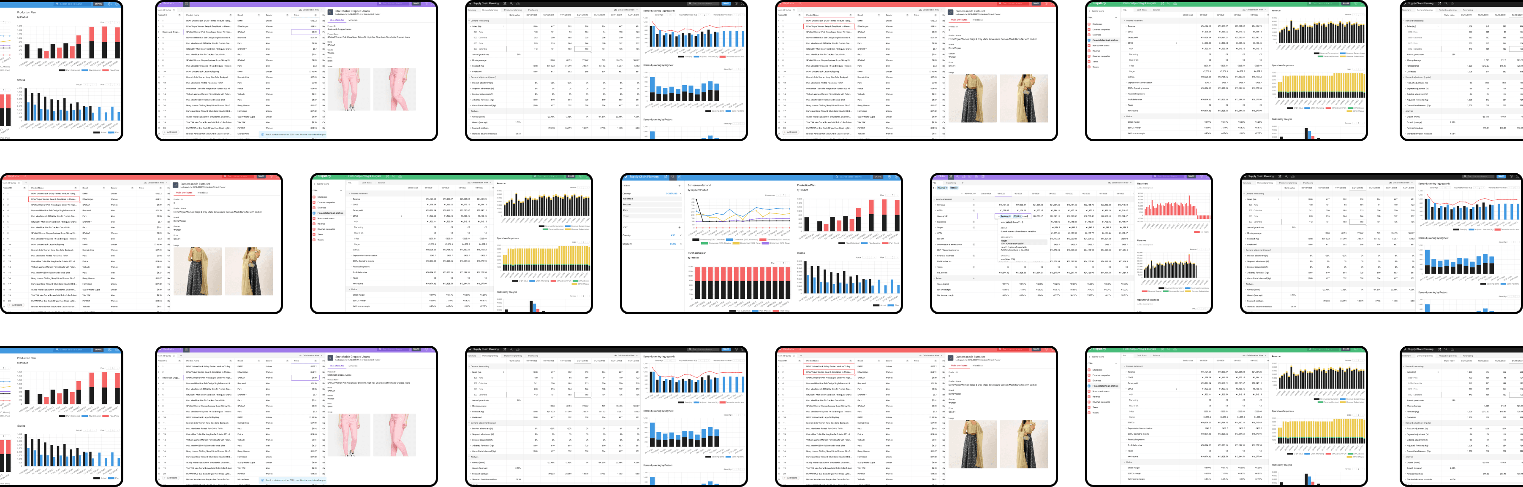Collapse the Ratios group in the purple FP&A window
Image resolution: width=1523 pixels, height=487 pixels.
934,278
